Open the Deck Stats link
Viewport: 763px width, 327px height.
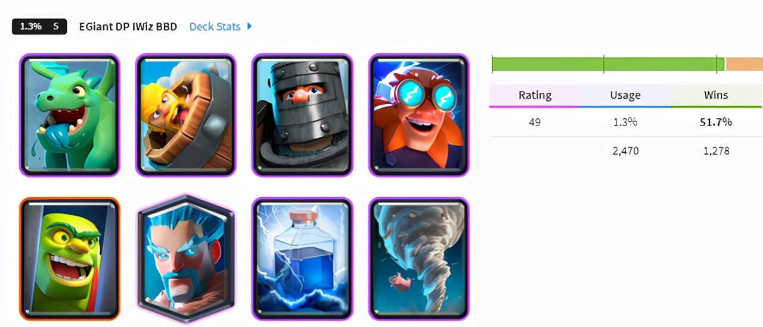click(215, 27)
